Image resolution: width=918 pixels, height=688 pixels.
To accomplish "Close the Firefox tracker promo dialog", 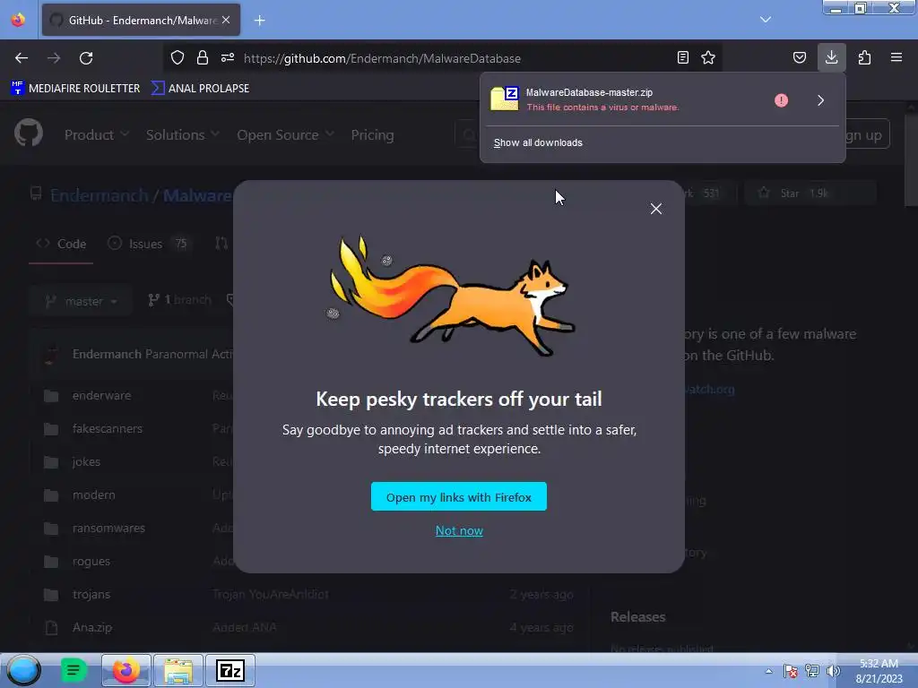I will click(x=655, y=209).
